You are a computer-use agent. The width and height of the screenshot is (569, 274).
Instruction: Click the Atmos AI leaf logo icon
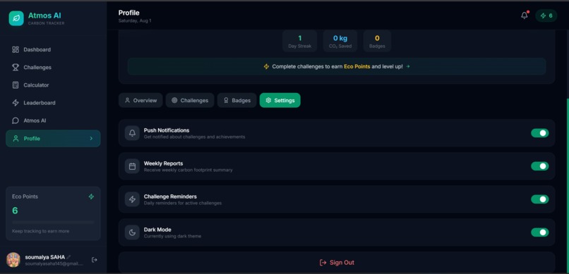point(16,18)
